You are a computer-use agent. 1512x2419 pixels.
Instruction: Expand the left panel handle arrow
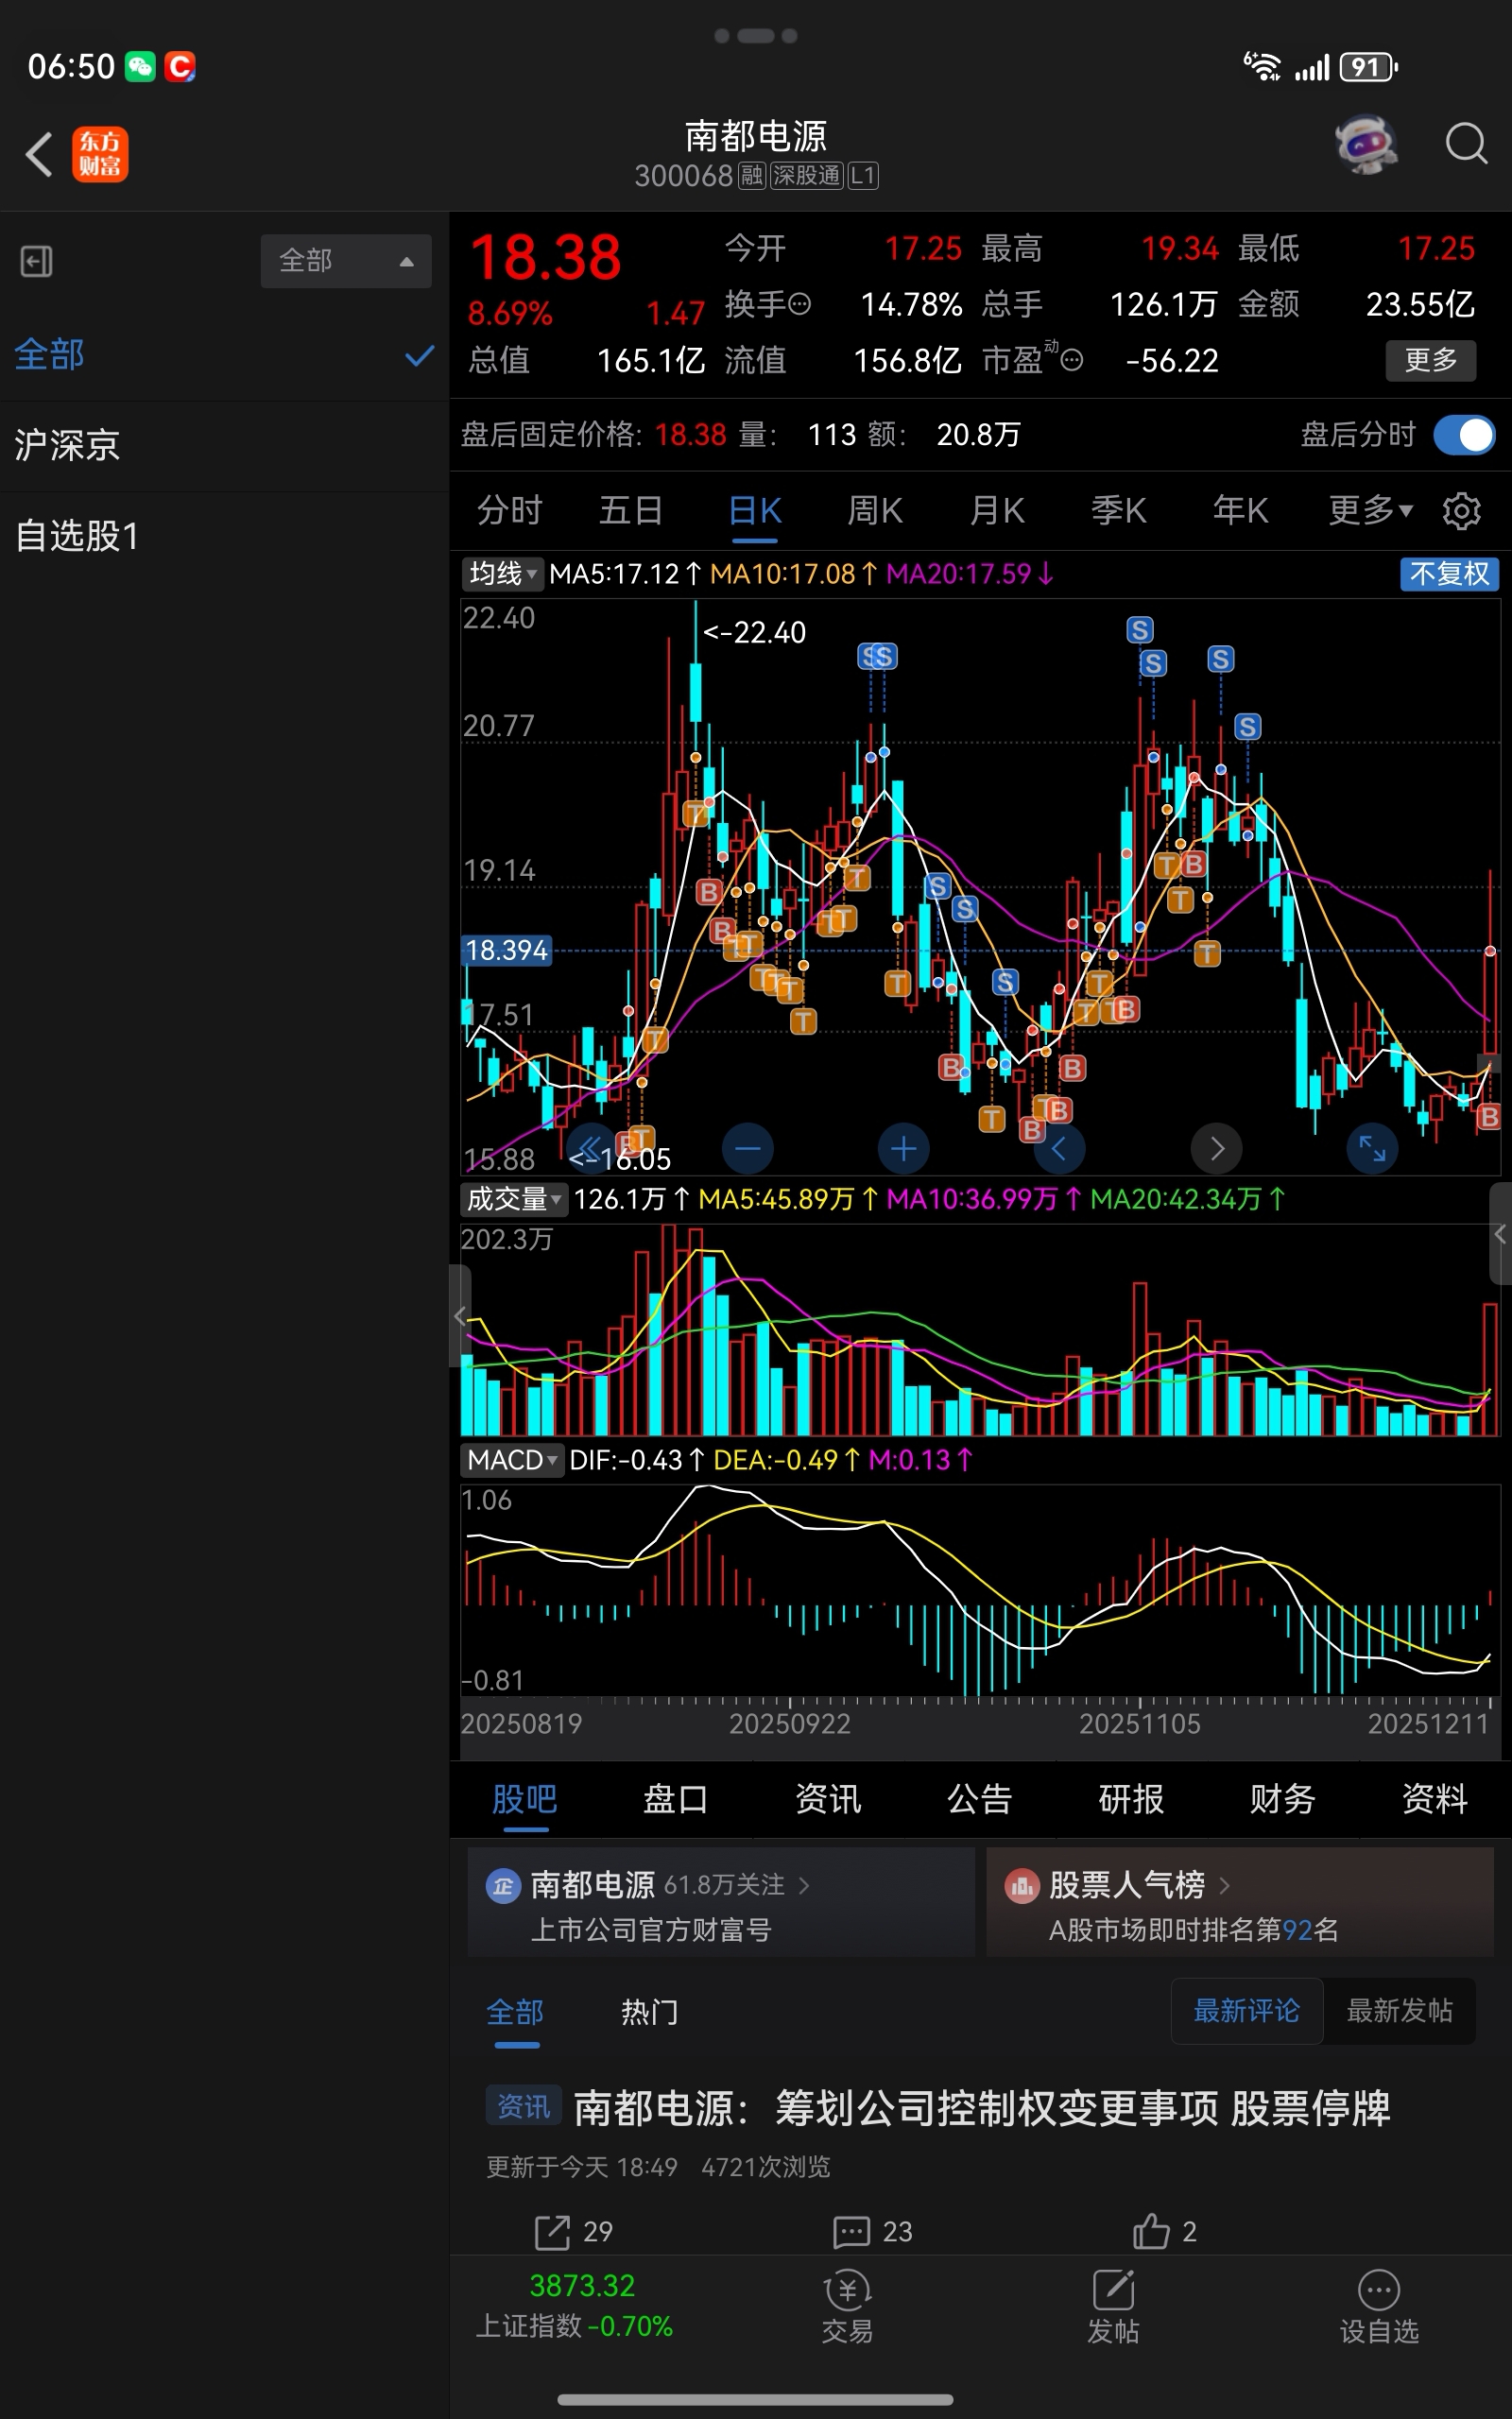(x=459, y=1315)
